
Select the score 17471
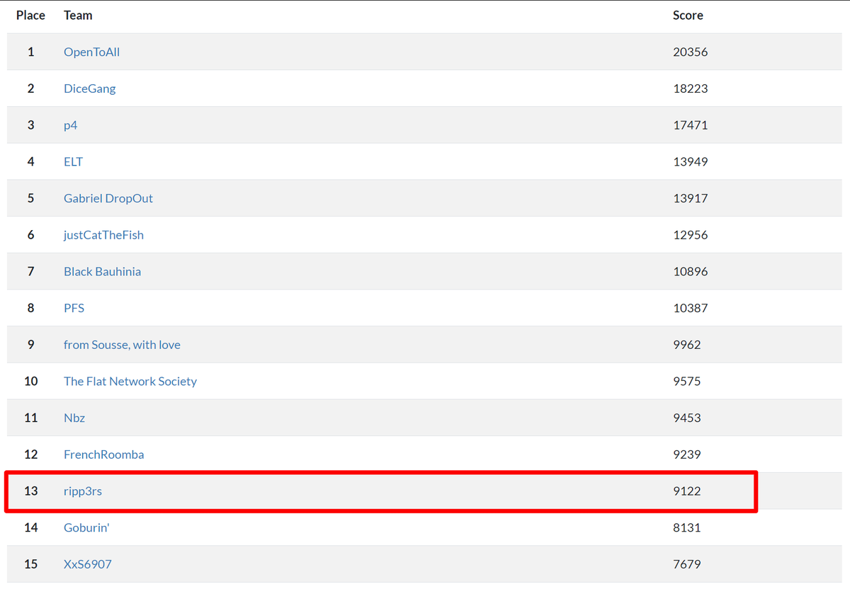(x=690, y=125)
